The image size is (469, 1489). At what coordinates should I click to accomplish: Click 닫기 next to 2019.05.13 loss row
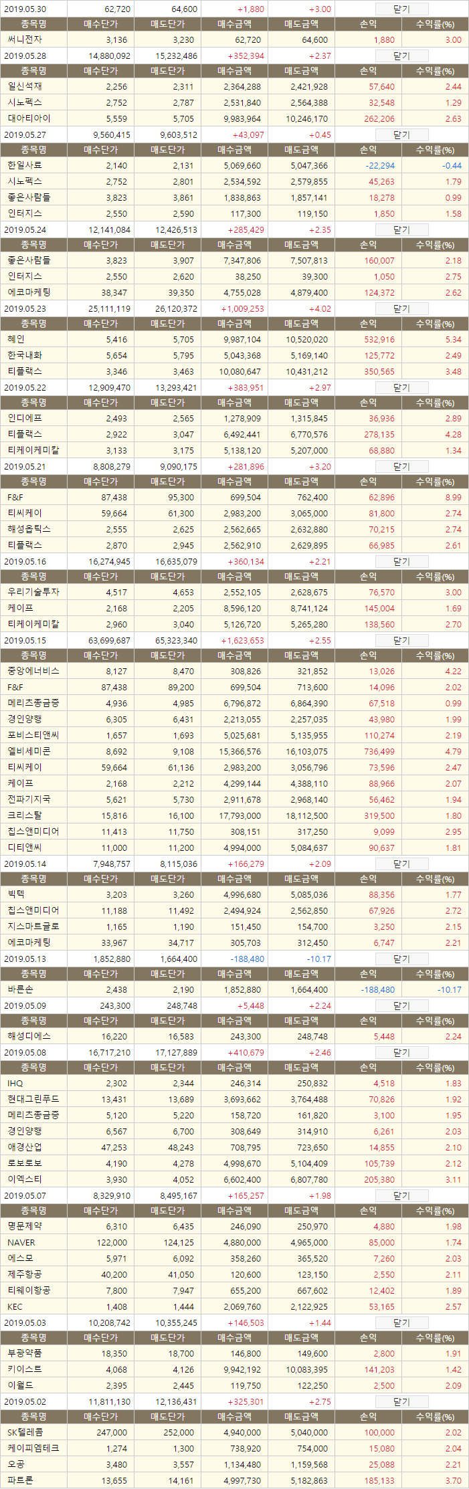click(401, 959)
